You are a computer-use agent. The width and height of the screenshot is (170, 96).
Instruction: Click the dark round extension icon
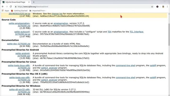(x=157, y=7)
